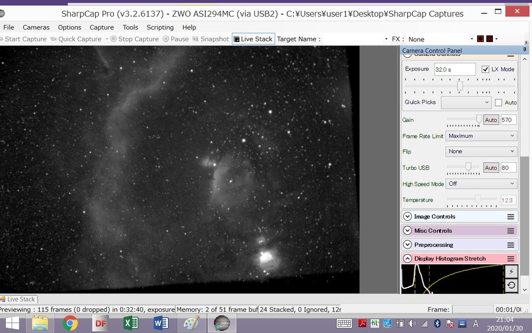
Task: Open the Frame Rate Limit dropdown
Action: (x=481, y=136)
